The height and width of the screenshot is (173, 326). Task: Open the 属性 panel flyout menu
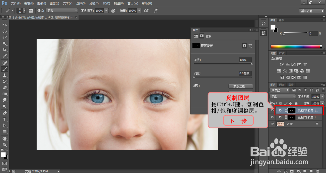pos(256,30)
